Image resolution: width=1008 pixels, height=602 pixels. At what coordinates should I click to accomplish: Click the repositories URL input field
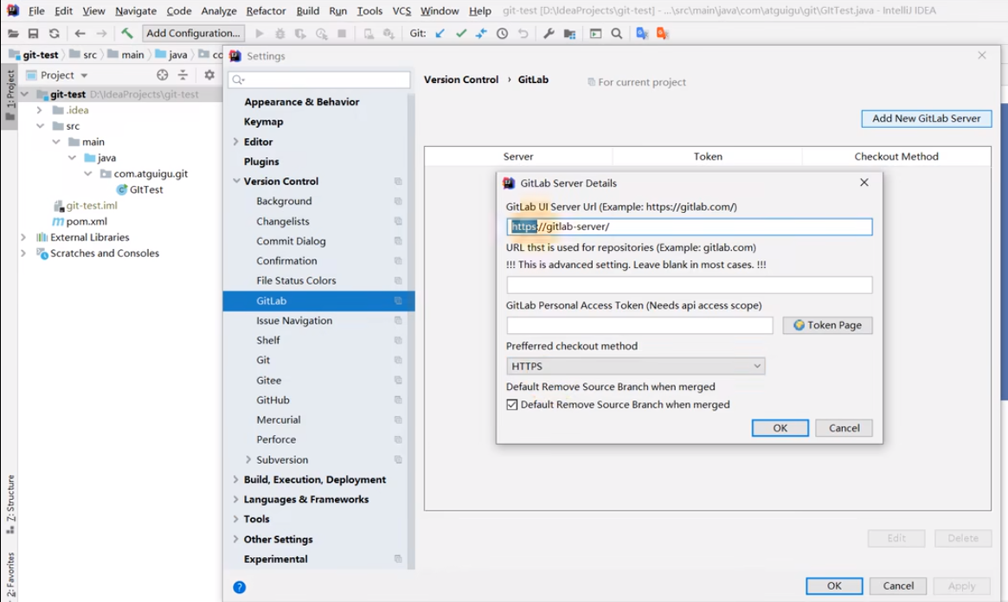689,285
